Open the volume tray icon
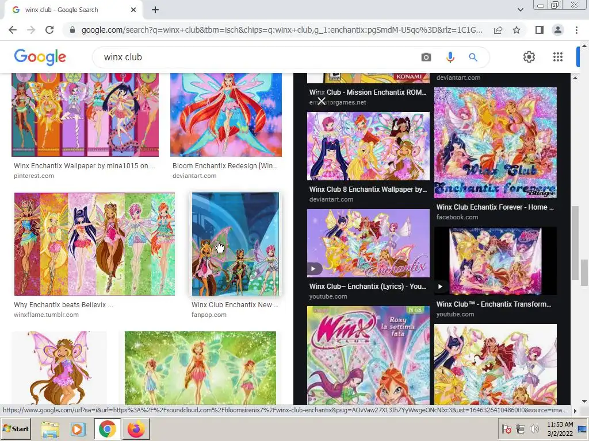589x441 pixels. 534,428
